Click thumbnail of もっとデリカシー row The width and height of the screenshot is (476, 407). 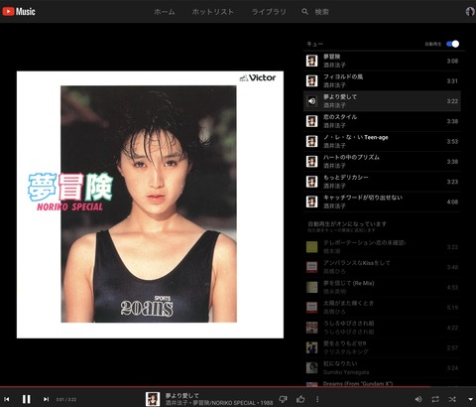[311, 182]
